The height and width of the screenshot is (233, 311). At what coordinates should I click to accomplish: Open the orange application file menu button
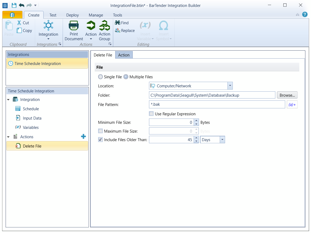pyautogui.click(x=12, y=15)
